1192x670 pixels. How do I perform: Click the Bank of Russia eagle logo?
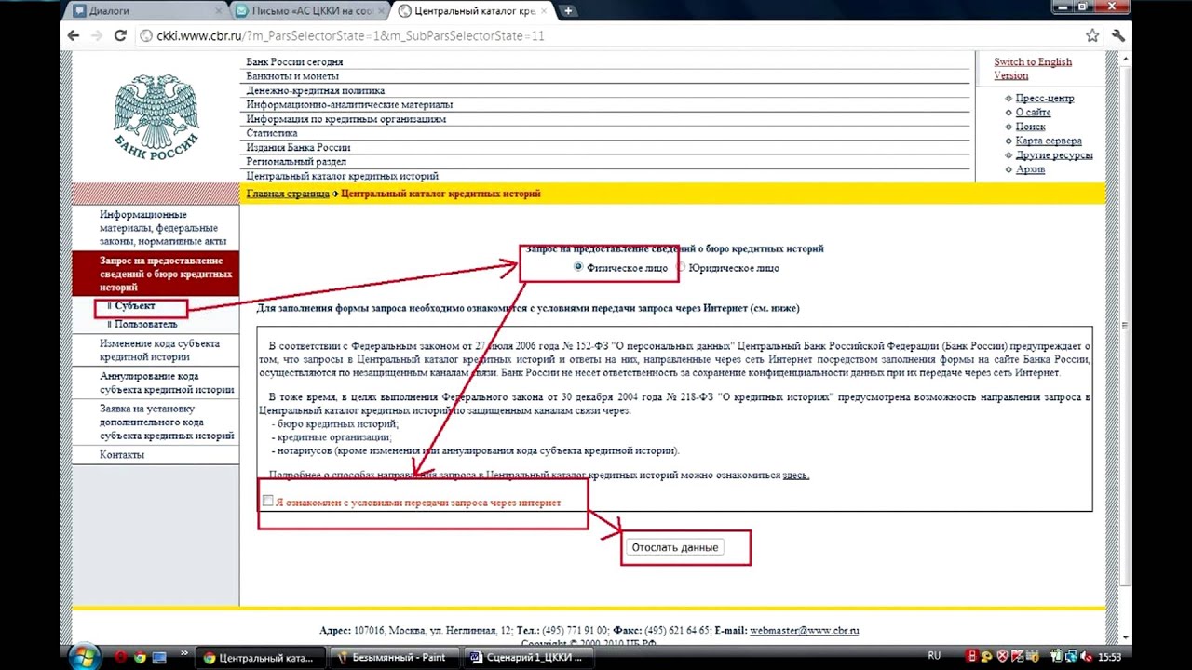pos(156,118)
